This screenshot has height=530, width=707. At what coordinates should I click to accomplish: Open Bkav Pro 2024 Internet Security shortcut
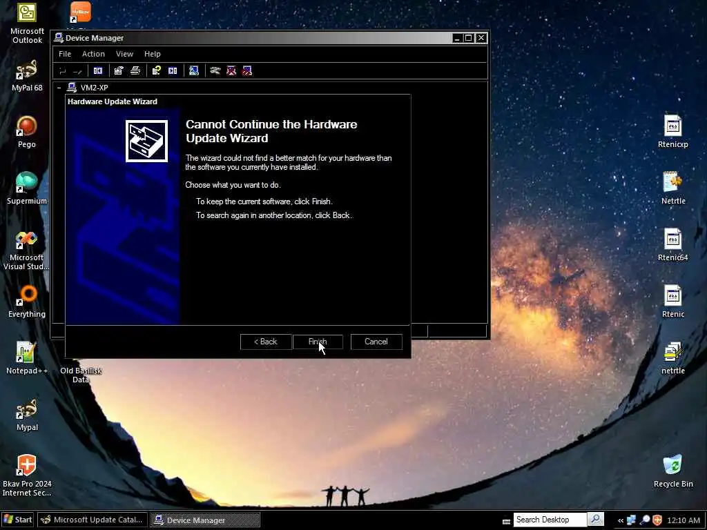[27, 475]
